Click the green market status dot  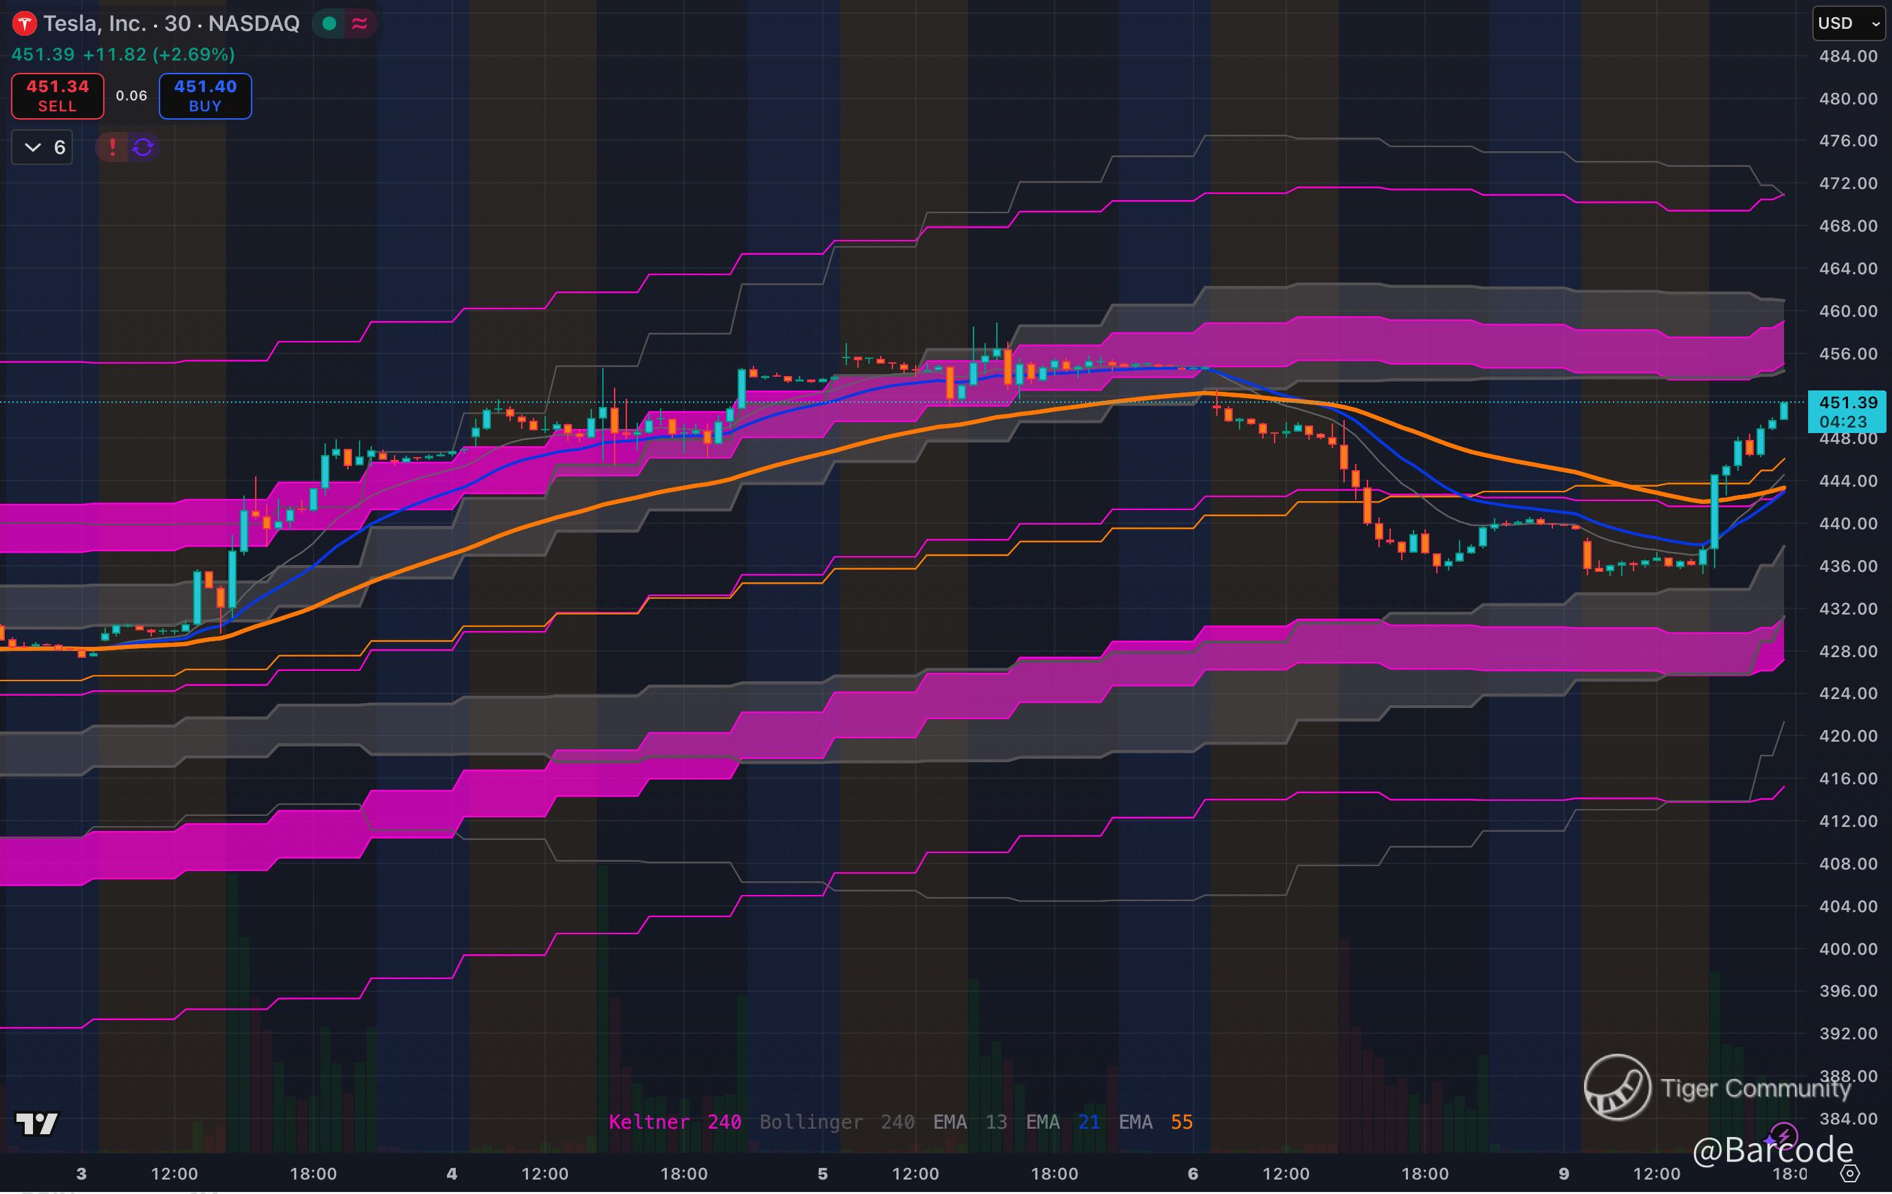(329, 23)
